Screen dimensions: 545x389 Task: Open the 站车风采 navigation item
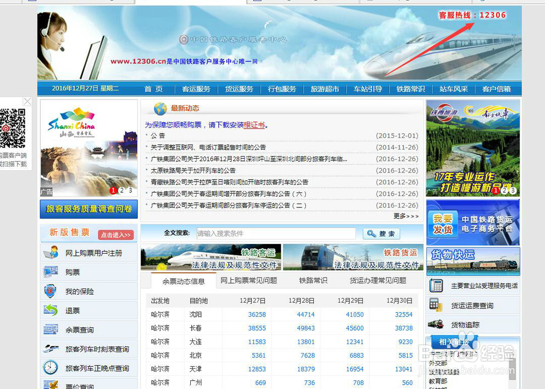tap(453, 89)
